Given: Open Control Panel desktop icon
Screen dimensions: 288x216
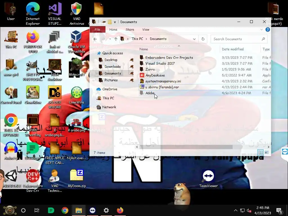Looking at the screenshot, I should click(x=11, y=95).
